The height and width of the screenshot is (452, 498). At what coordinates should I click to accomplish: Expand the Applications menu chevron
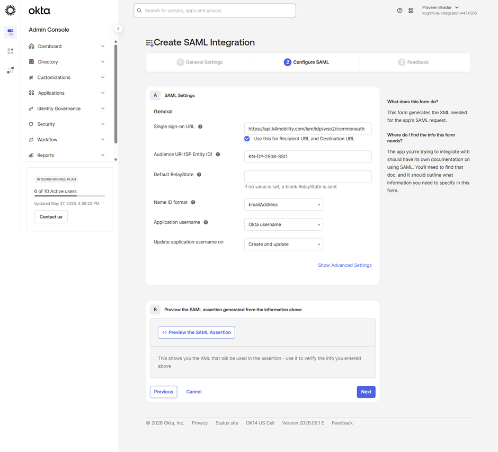pos(103,93)
